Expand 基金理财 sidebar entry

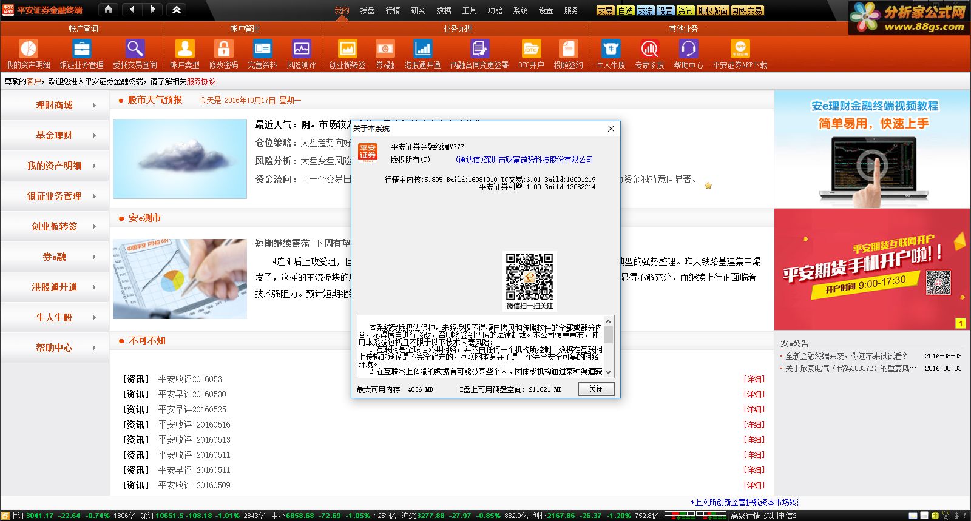(x=55, y=135)
